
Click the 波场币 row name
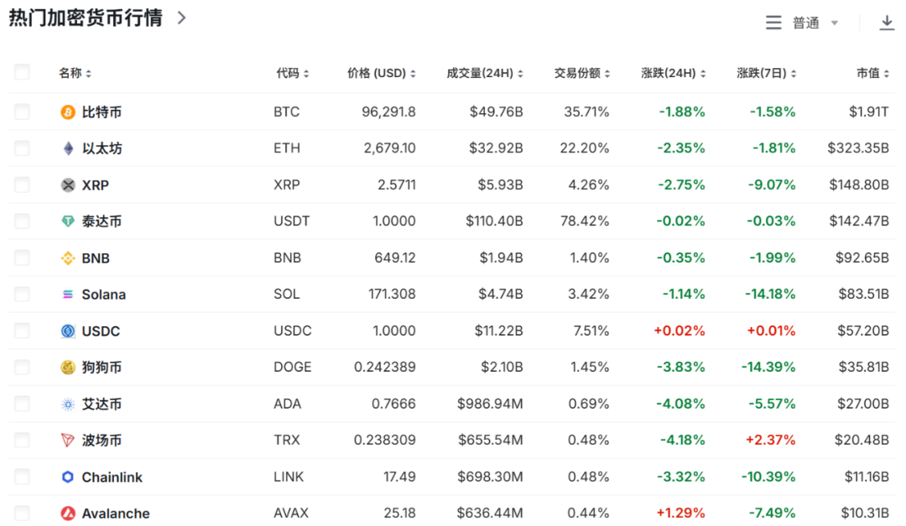[102, 440]
